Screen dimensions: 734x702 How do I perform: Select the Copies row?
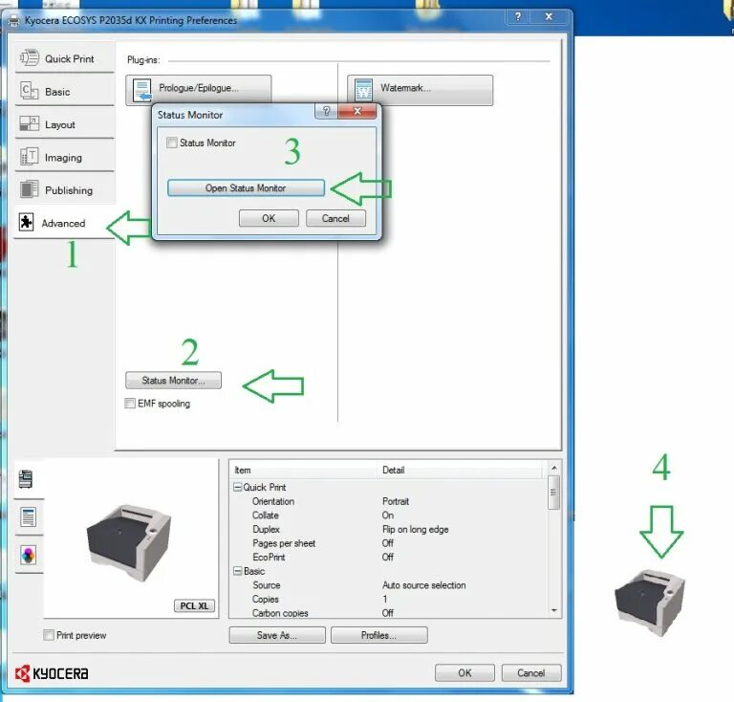pyautogui.click(x=389, y=599)
